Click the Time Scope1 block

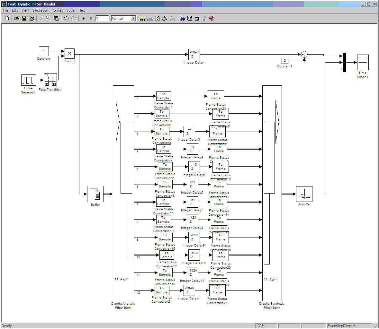coord(363,62)
